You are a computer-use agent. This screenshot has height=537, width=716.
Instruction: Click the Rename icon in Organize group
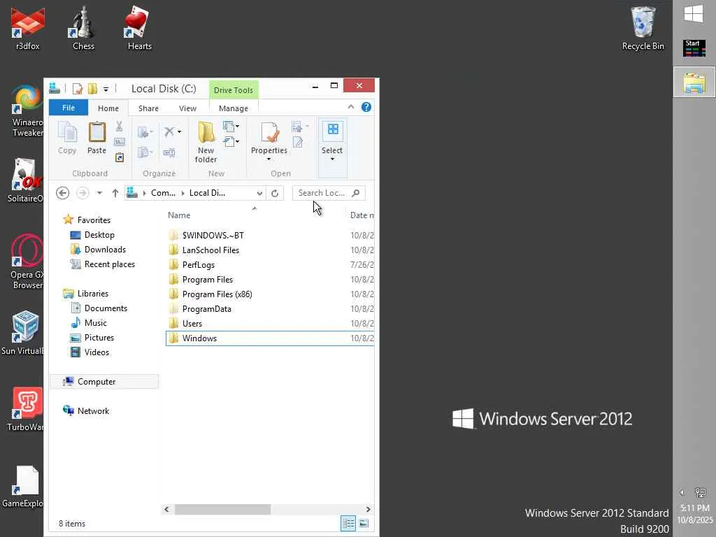pyautogui.click(x=169, y=152)
